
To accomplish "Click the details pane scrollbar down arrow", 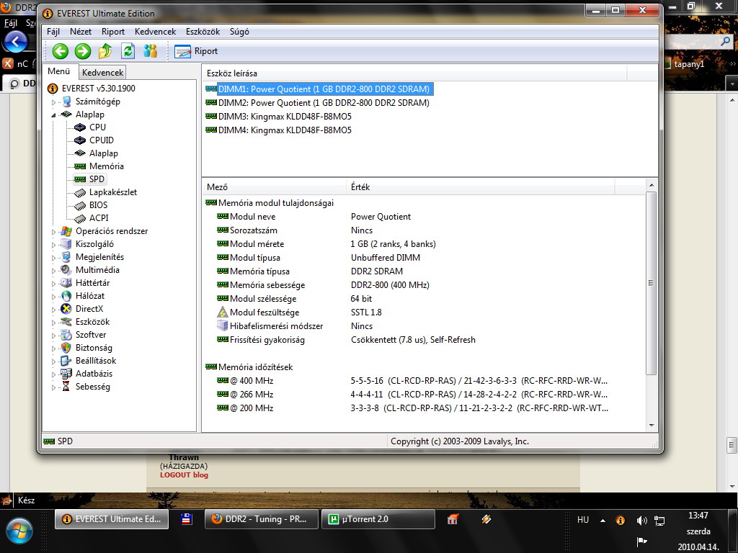I will (652, 425).
